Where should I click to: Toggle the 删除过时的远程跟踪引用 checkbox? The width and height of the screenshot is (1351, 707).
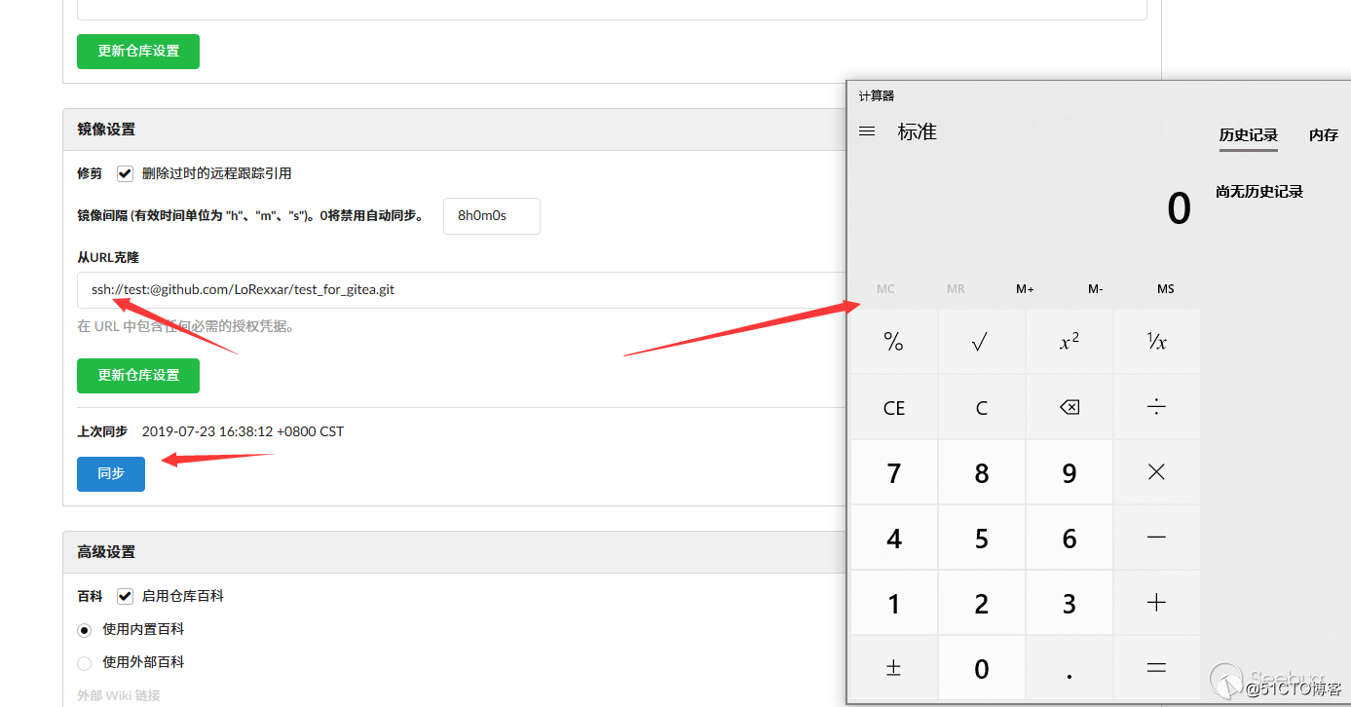point(125,173)
